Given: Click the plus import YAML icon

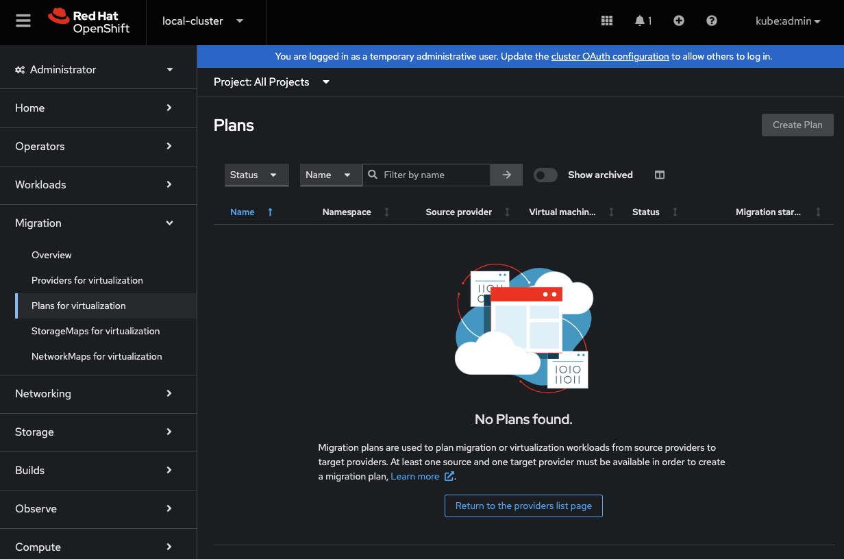Looking at the screenshot, I should [679, 21].
